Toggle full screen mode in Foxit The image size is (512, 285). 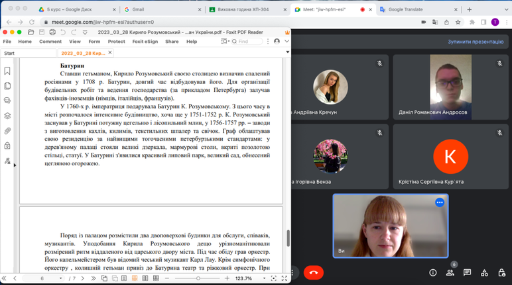coord(285,278)
